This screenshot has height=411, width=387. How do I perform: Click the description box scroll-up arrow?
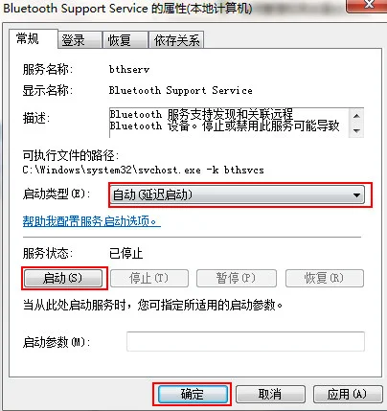356,116
